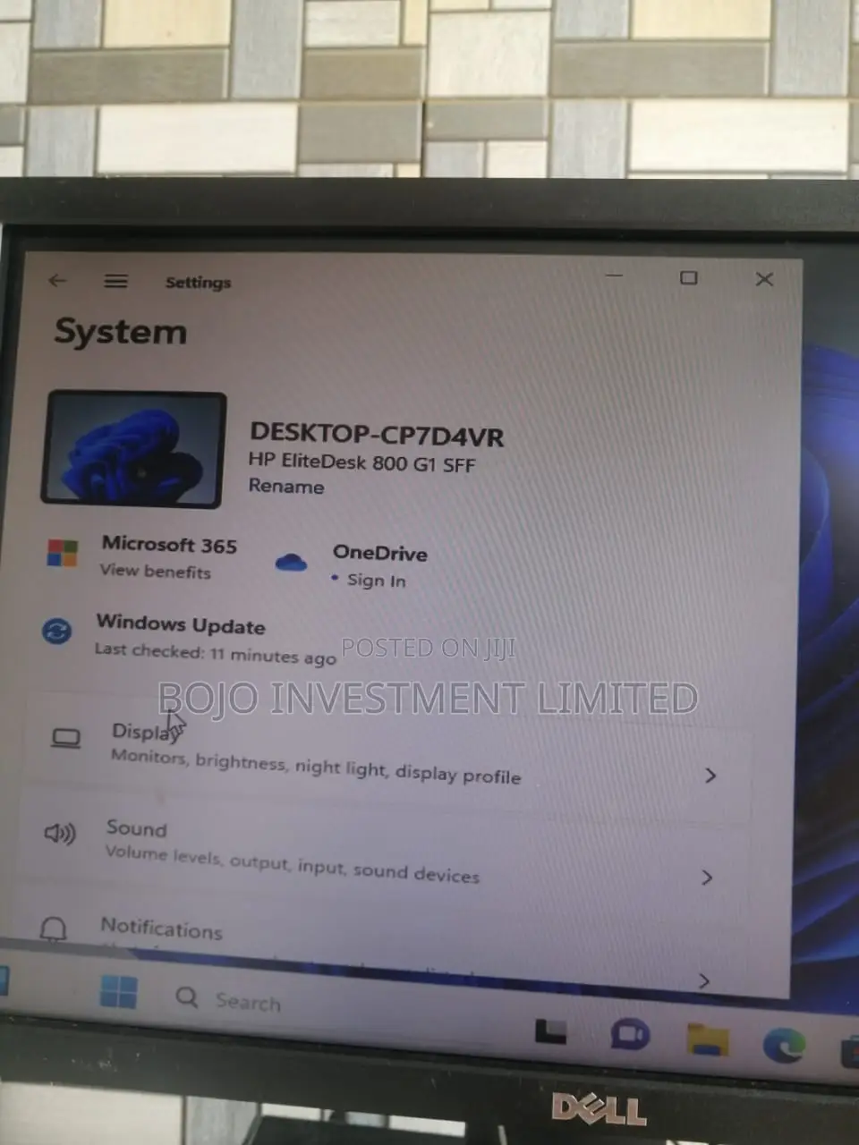Expand Display with its right chevron

710,776
